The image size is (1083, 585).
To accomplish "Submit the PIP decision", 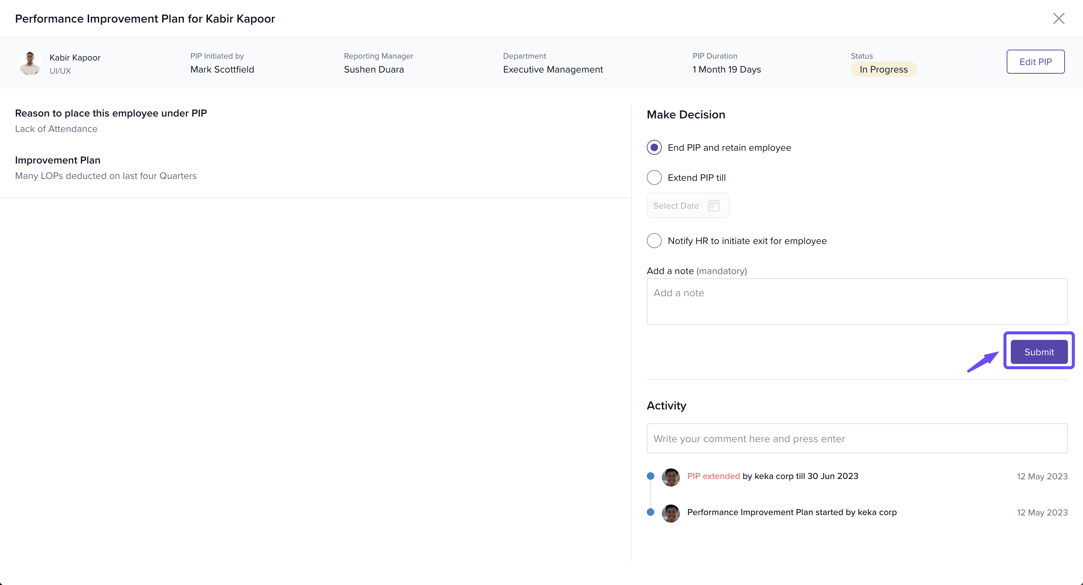I will (1038, 352).
